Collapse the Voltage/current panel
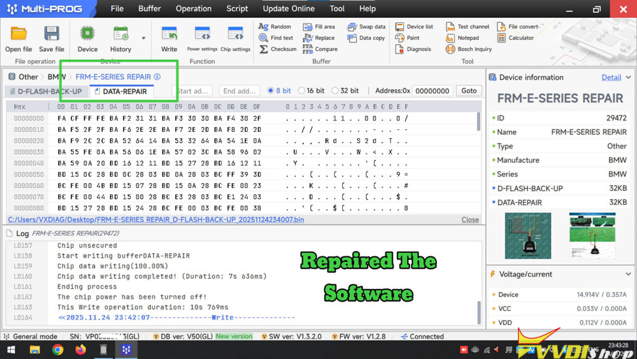This screenshot has width=637, height=359. pyautogui.click(x=627, y=274)
